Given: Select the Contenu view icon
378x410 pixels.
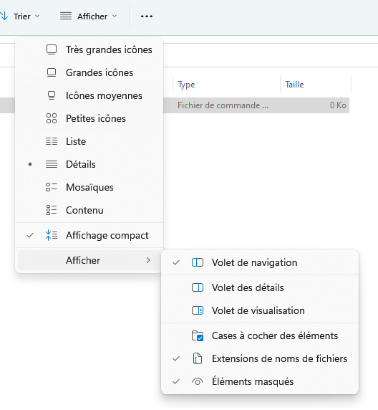Looking at the screenshot, I should pyautogui.click(x=52, y=210).
